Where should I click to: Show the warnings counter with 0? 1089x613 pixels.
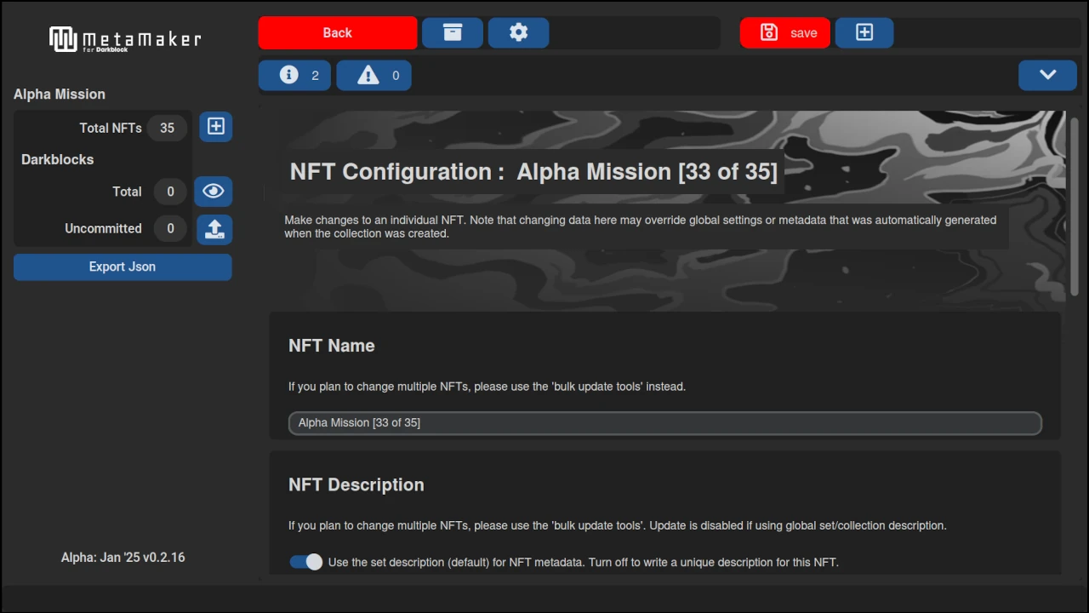[x=374, y=75]
